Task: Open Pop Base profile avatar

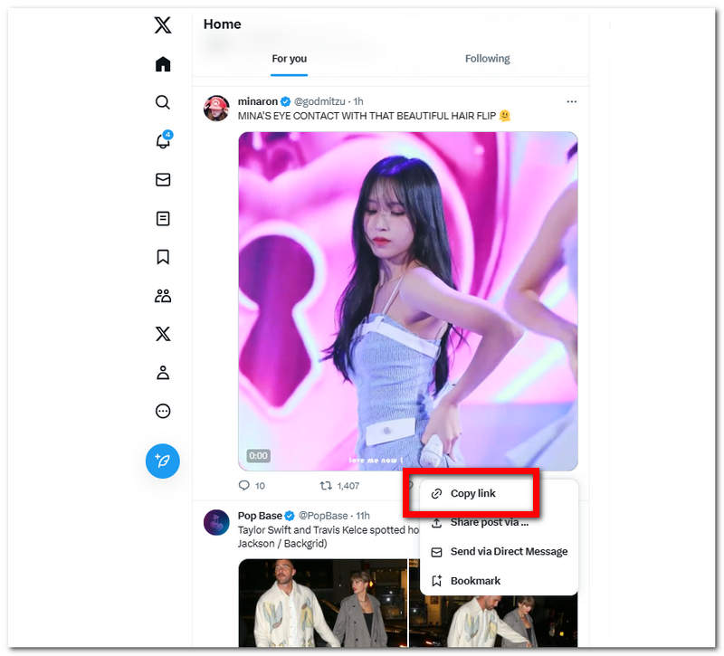Action: (216, 522)
